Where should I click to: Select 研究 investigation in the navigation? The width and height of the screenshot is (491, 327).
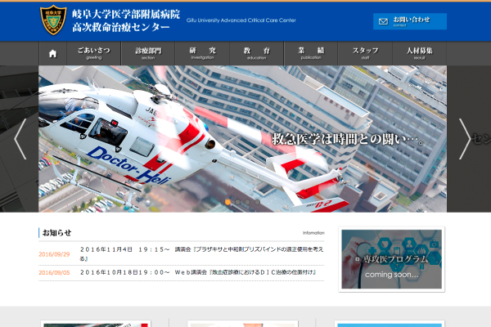tap(202, 54)
